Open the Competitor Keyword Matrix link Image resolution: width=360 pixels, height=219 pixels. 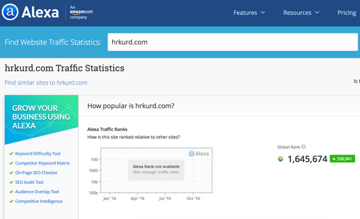click(42, 163)
